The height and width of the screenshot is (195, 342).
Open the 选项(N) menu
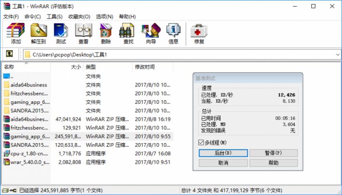[x=104, y=16]
